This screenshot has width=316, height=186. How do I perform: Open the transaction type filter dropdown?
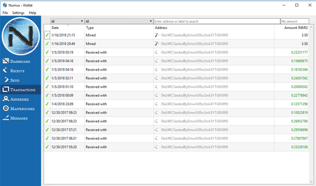coord(118,21)
